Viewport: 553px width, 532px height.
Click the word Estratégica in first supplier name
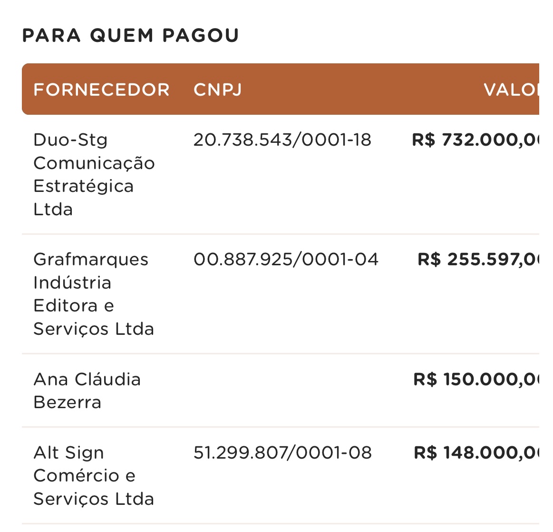84,186
